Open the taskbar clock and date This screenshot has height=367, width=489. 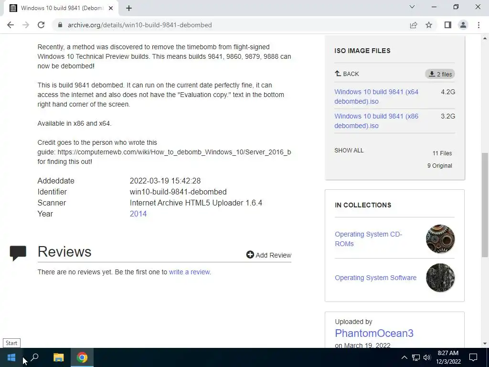448,357
